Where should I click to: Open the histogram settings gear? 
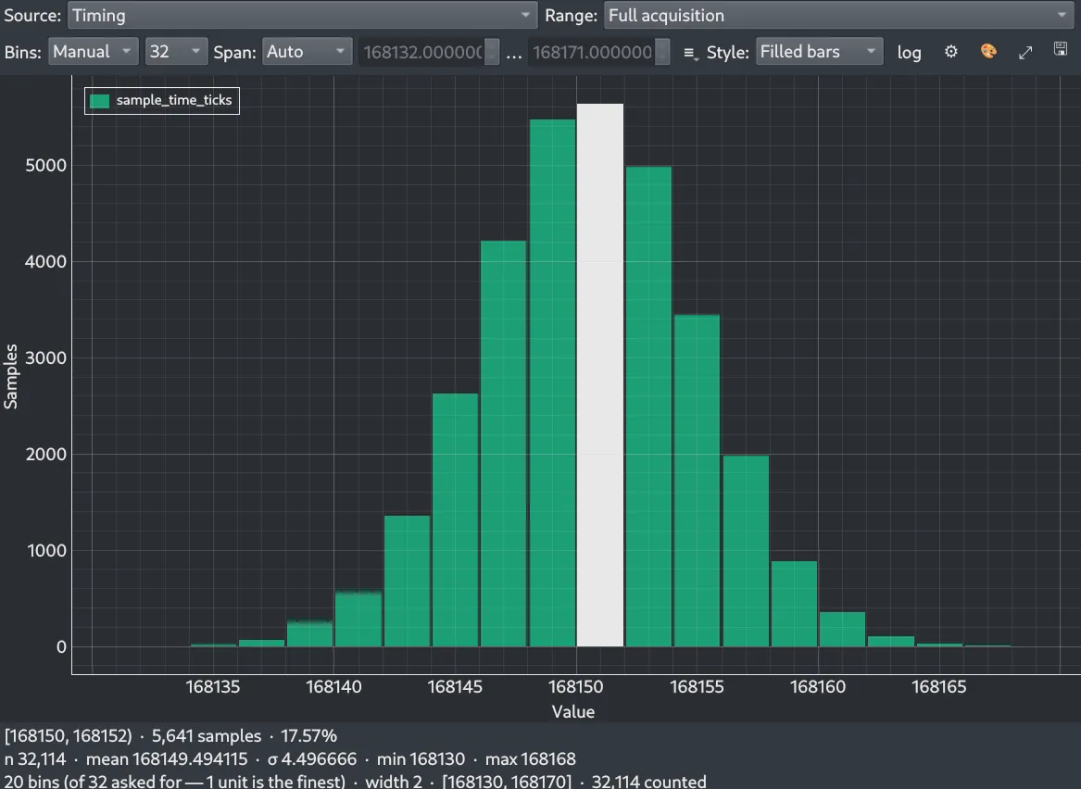[950, 52]
